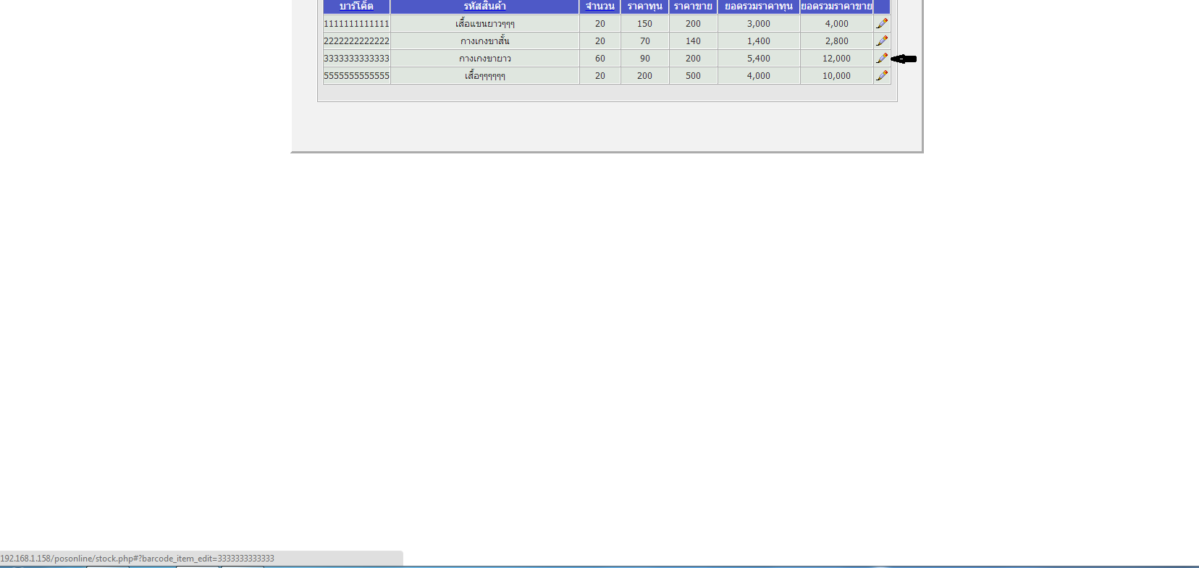Click the บาร์โค้ด column header
Image resolution: width=1199 pixels, height=568 pixels.
(356, 7)
